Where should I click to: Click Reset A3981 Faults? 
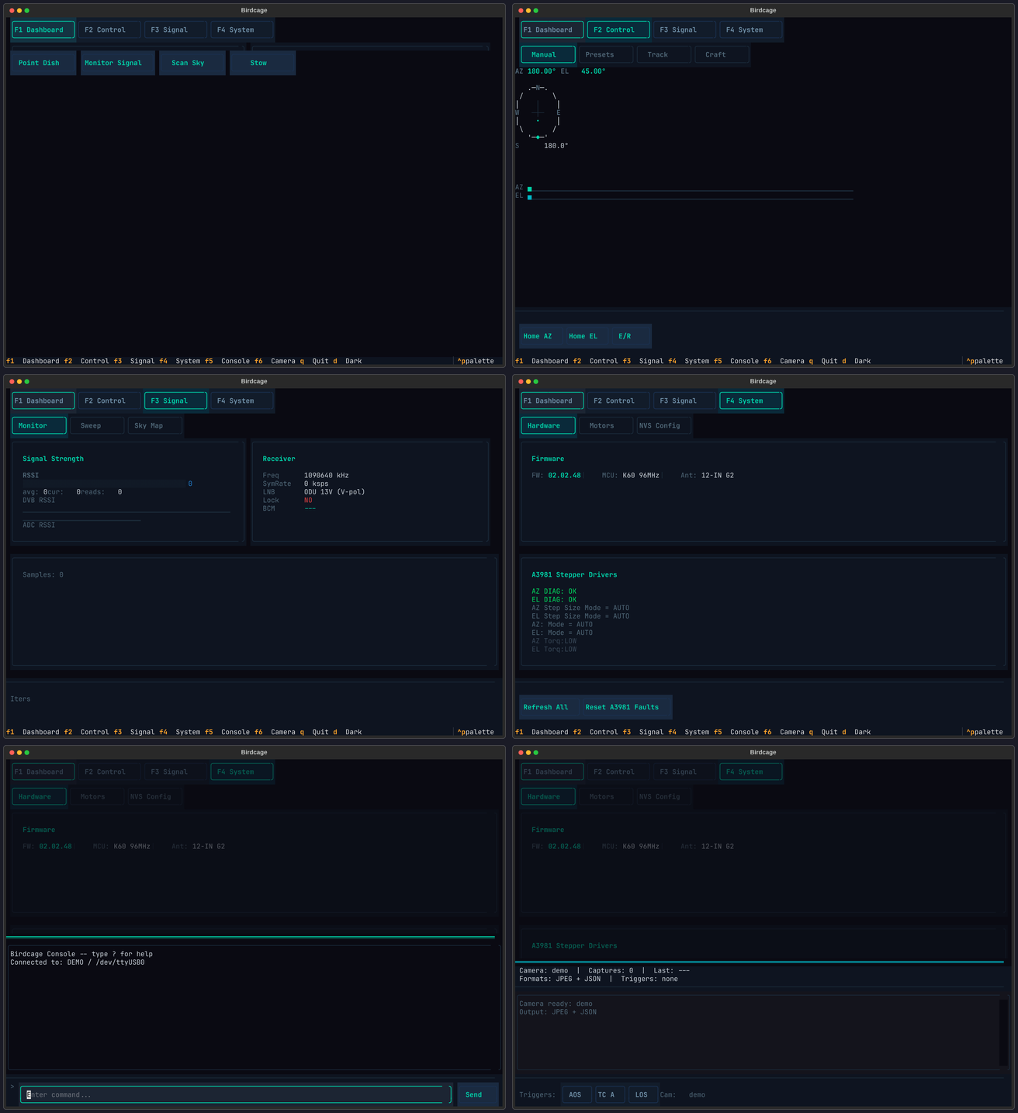coord(622,707)
